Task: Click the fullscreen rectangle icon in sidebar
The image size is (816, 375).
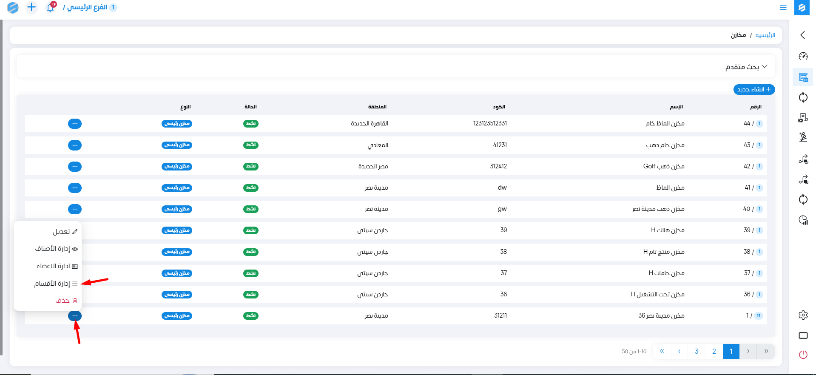Action: [x=803, y=335]
